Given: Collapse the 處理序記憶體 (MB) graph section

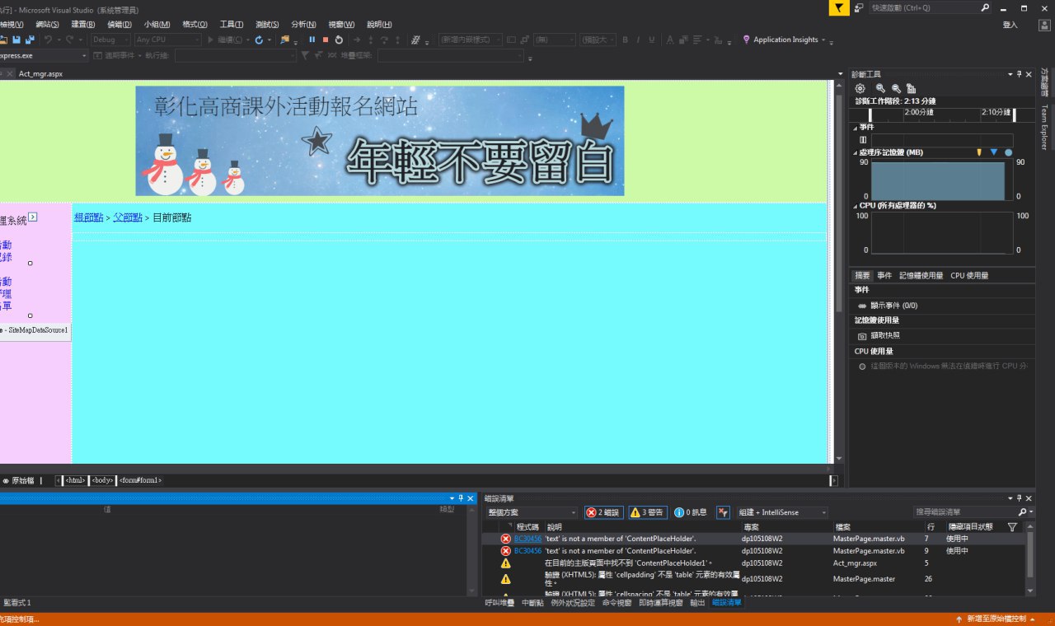Looking at the screenshot, I should click(x=855, y=152).
